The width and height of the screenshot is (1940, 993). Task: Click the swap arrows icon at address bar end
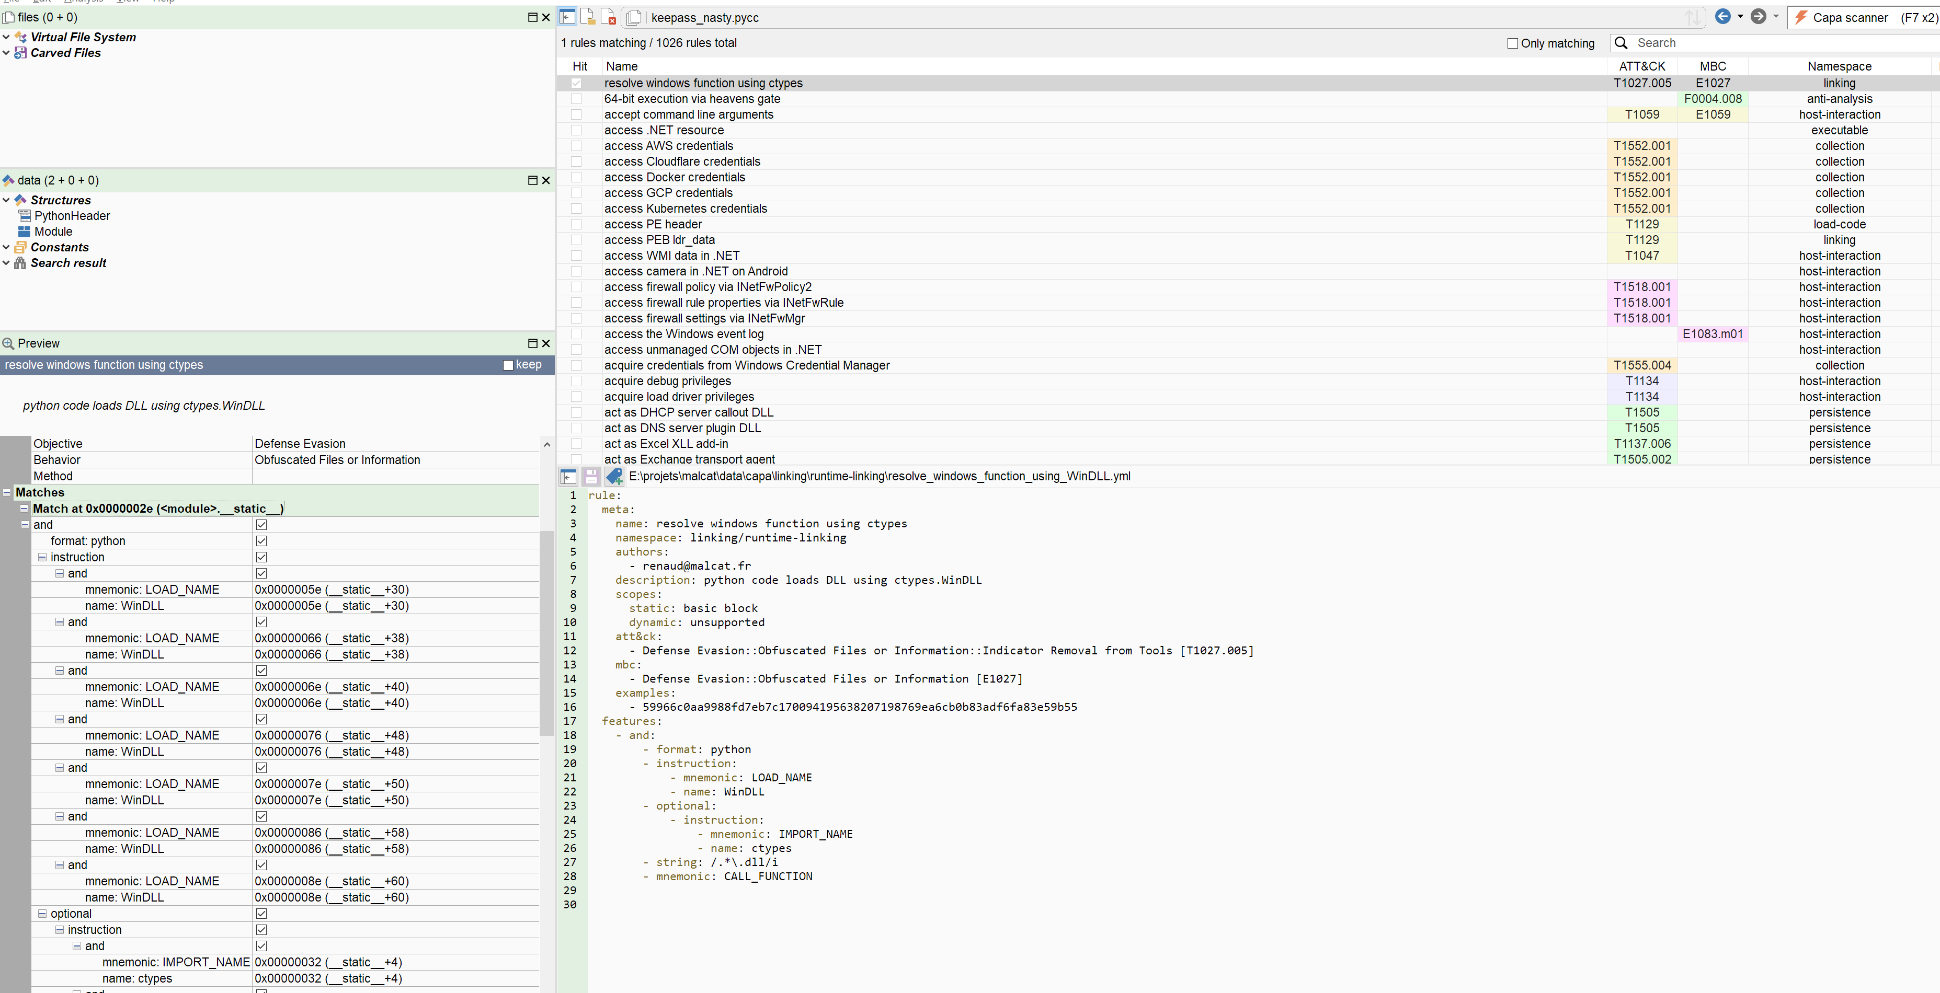tap(1693, 17)
